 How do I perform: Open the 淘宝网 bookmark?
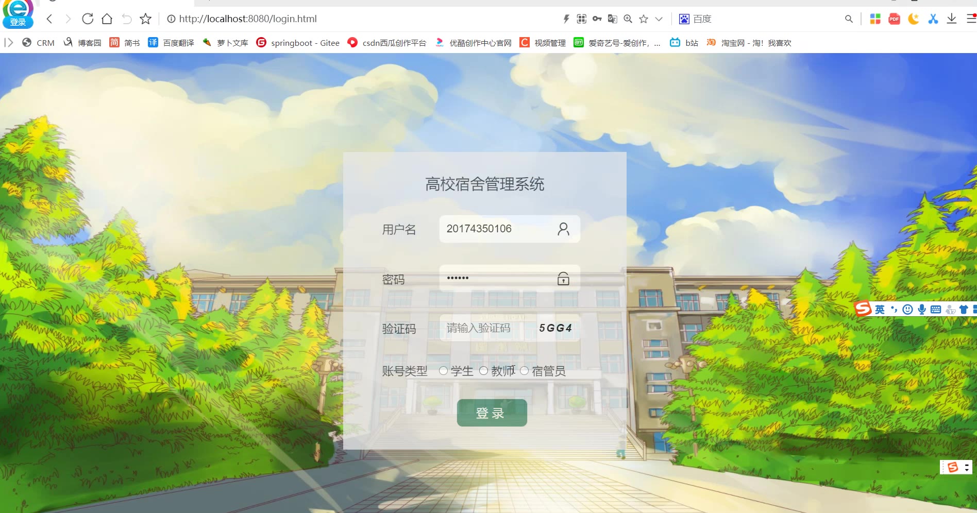pos(749,43)
